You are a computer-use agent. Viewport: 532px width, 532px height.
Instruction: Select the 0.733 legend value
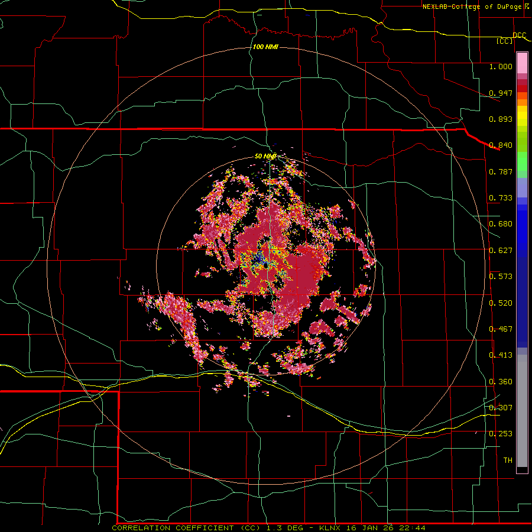click(x=501, y=198)
